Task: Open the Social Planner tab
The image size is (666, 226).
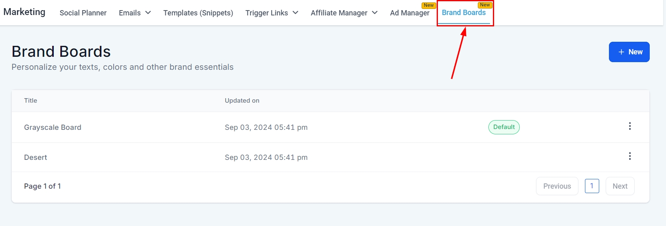Action: [x=83, y=13]
